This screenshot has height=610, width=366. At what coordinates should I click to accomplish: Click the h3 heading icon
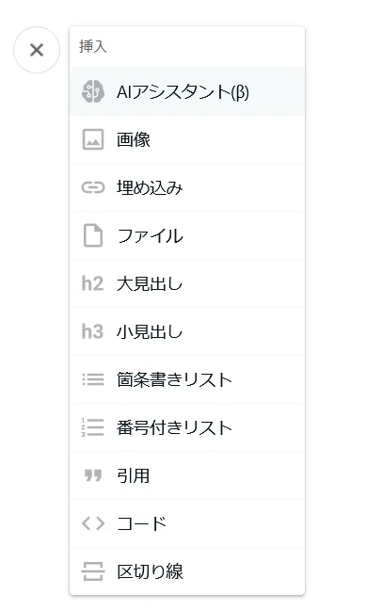coord(92,331)
